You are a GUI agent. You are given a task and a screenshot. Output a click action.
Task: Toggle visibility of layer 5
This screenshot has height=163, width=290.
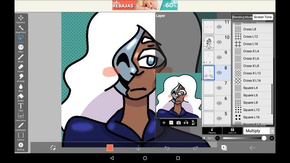[x=219, y=118]
